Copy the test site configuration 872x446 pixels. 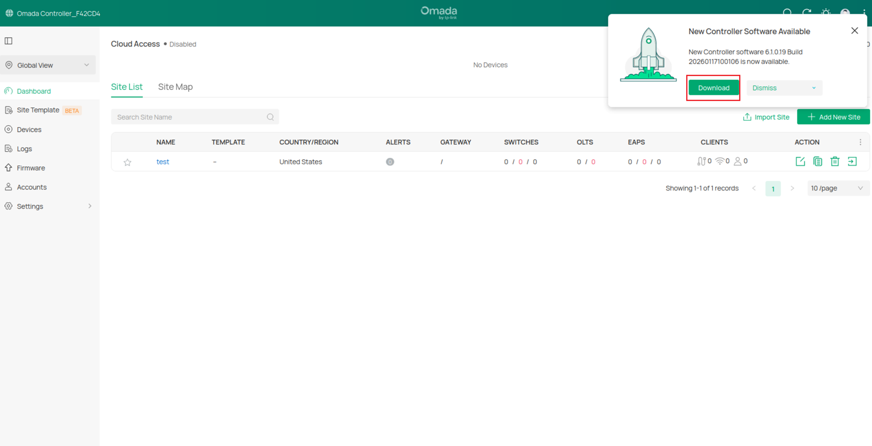[817, 161]
